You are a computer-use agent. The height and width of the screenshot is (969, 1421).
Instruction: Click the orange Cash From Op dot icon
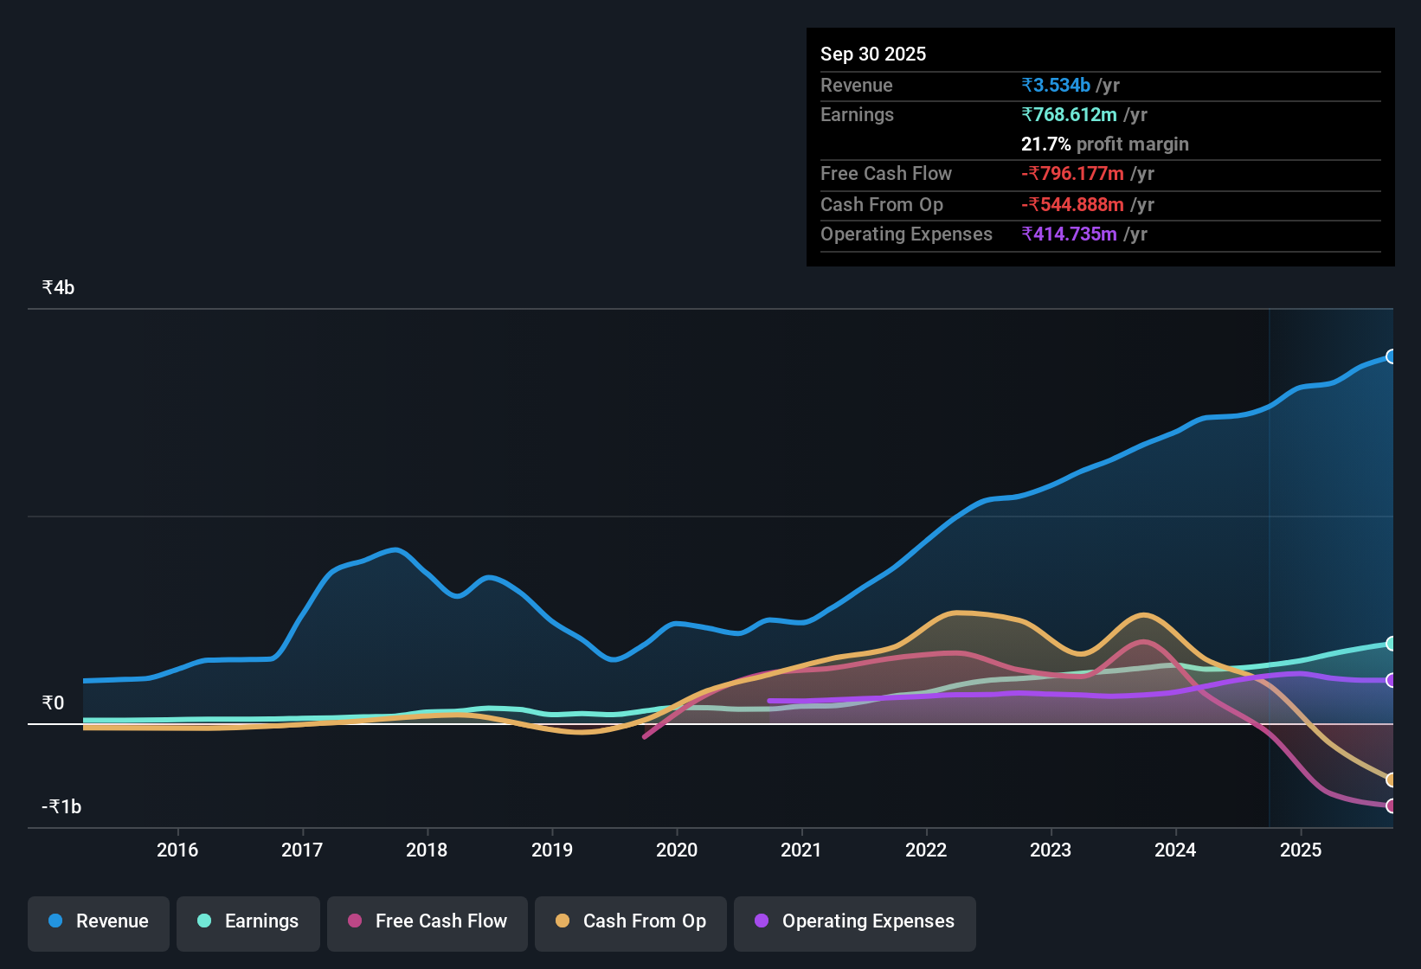[x=562, y=921]
